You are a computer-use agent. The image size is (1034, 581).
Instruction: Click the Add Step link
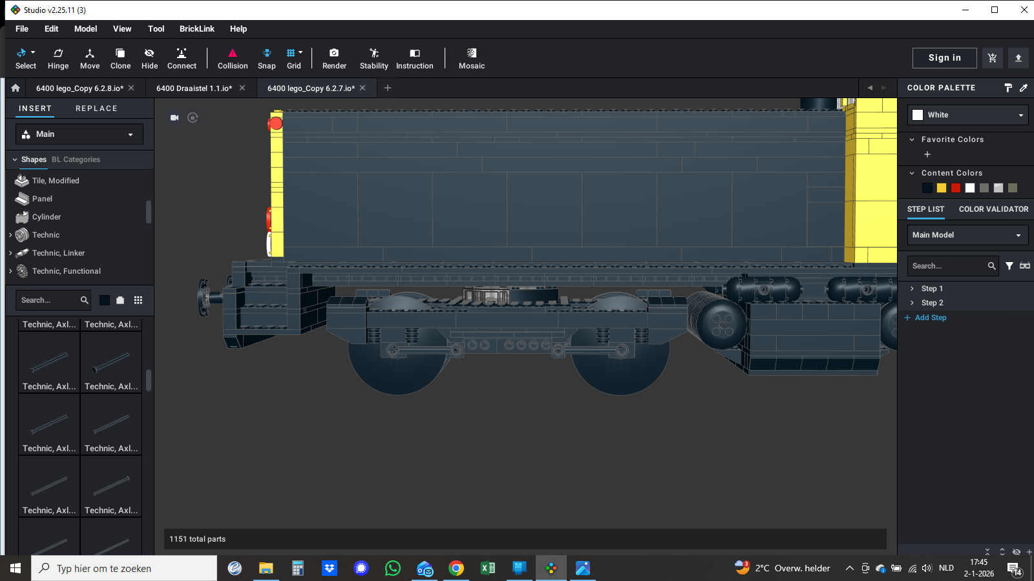click(930, 318)
